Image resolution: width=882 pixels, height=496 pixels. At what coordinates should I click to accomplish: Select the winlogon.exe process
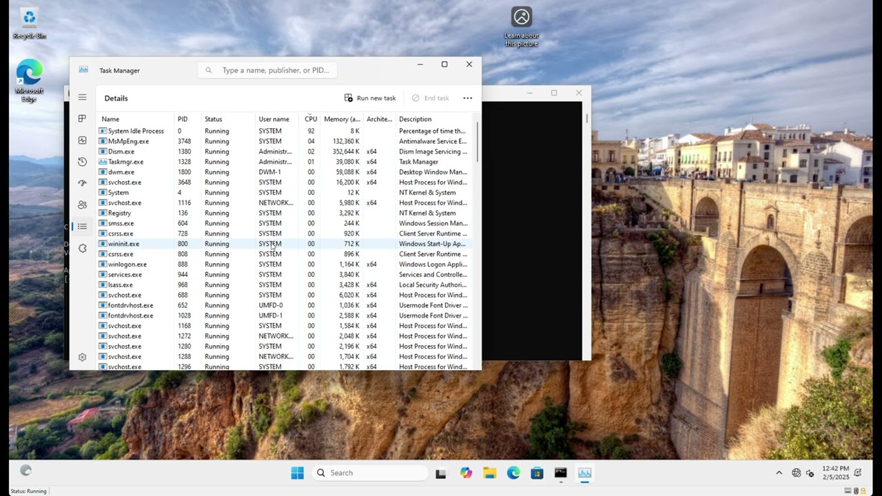(285, 265)
